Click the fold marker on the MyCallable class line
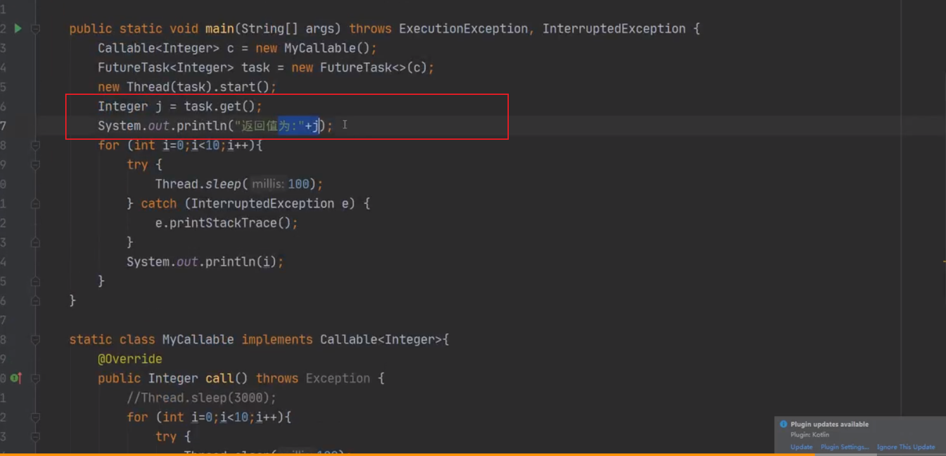946x456 pixels. pos(35,339)
